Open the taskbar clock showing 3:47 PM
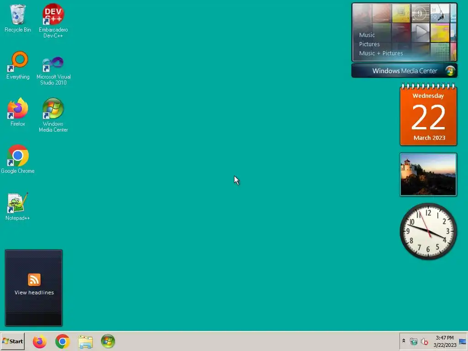Image resolution: width=468 pixels, height=351 pixels. pyautogui.click(x=445, y=341)
